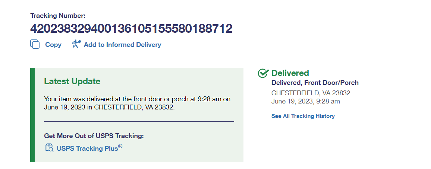Click the gray "CHESTERFIELD, VA 23832" location line

pyautogui.click(x=311, y=93)
